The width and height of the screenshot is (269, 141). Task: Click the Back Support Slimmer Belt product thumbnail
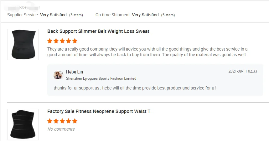click(x=23, y=45)
